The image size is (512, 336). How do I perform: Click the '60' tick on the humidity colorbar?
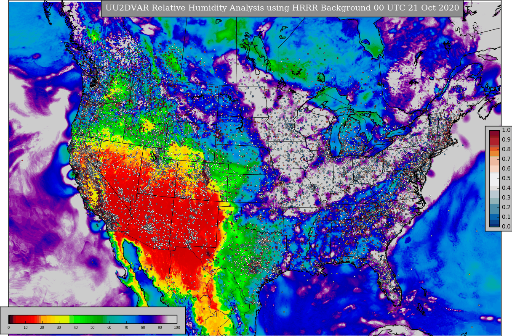click(109, 327)
